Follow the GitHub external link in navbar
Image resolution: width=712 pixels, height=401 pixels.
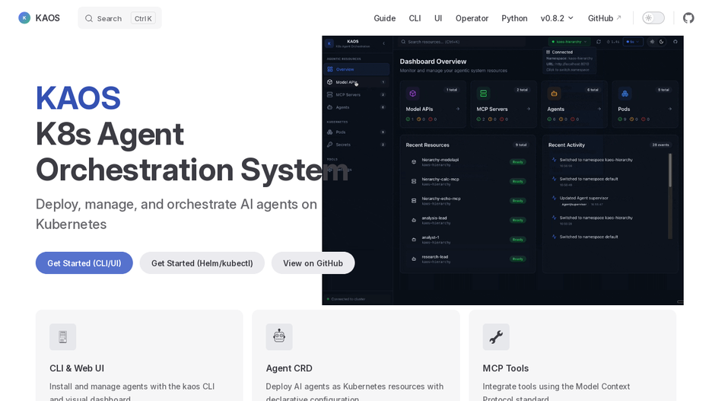tap(605, 18)
